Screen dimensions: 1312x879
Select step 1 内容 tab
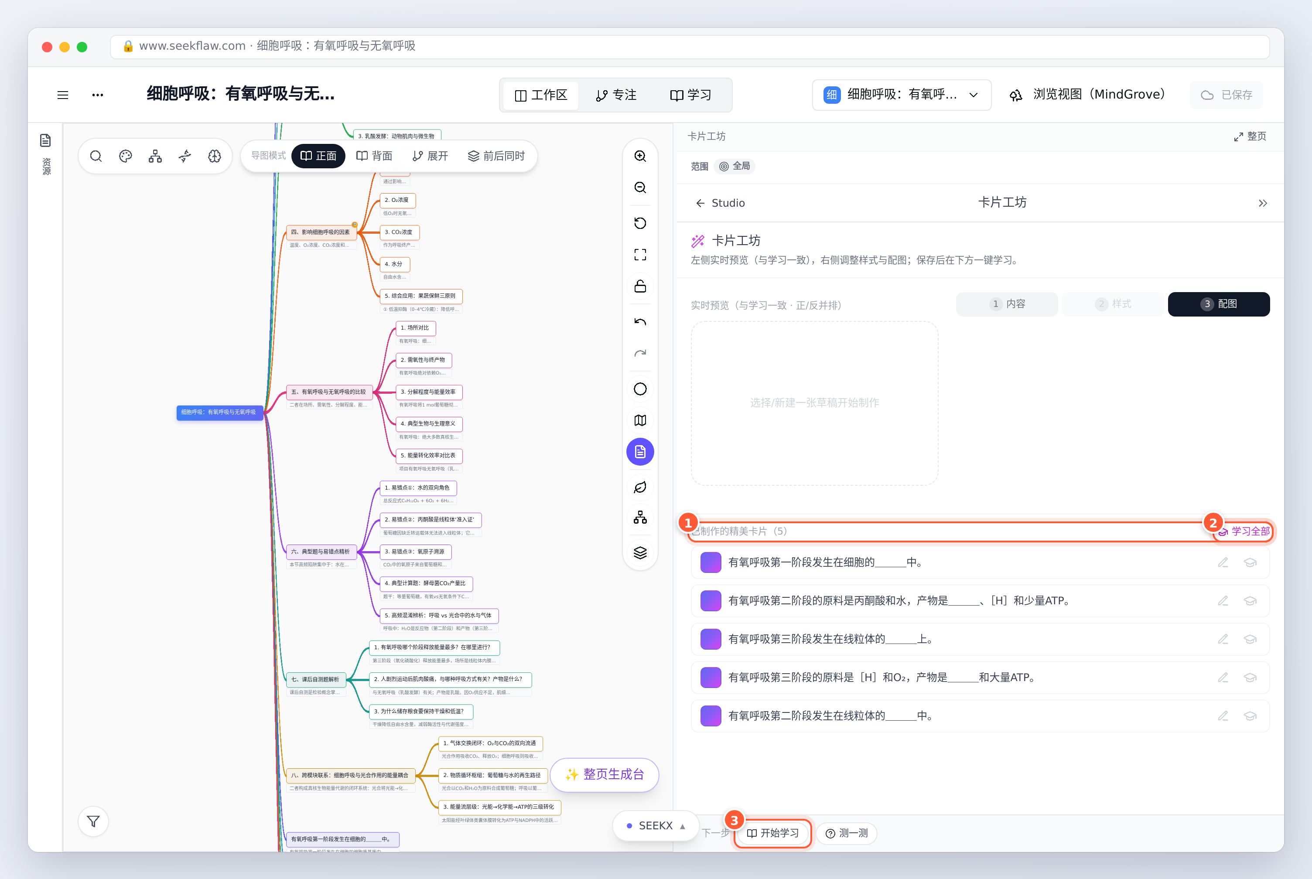tap(1007, 304)
